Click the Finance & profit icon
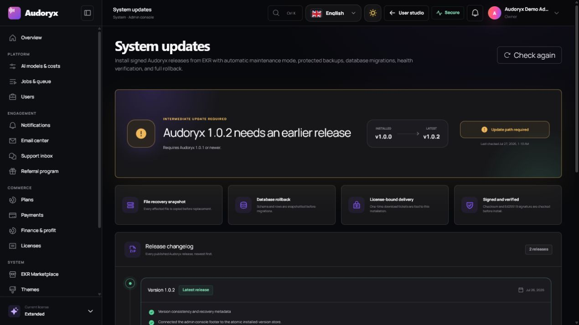This screenshot has height=325, width=579. pyautogui.click(x=13, y=231)
